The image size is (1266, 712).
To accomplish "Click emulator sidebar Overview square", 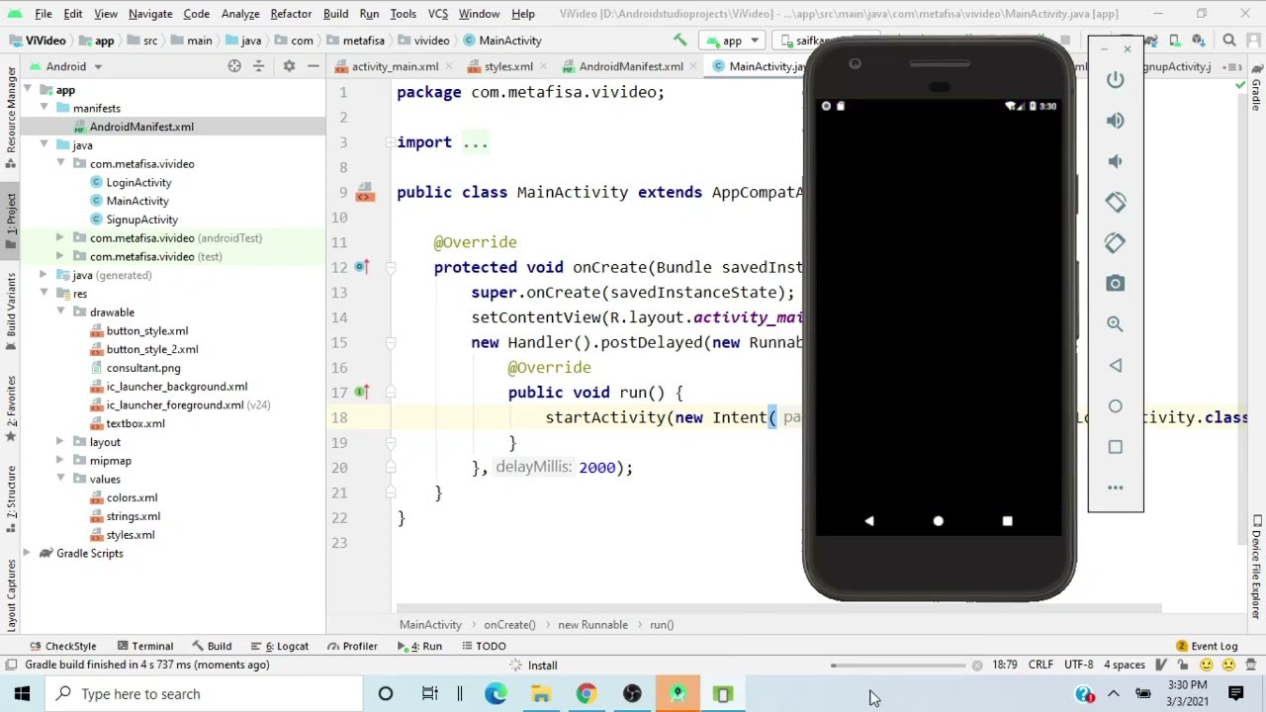I will [x=1115, y=447].
